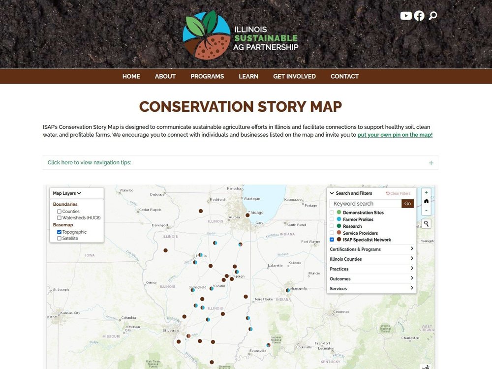Select the map pin at Decatur
This screenshot has height=369, width=492.
(212, 288)
